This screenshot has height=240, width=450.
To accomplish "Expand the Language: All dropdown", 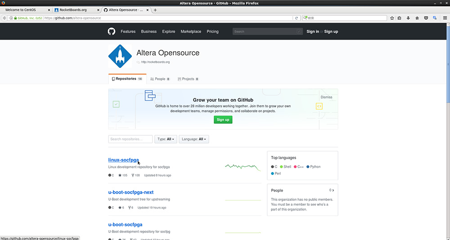I will (x=193, y=139).
